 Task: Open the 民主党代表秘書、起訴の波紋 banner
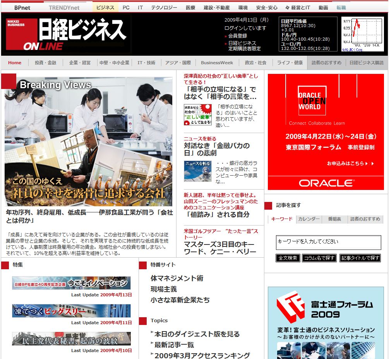pos(72,338)
